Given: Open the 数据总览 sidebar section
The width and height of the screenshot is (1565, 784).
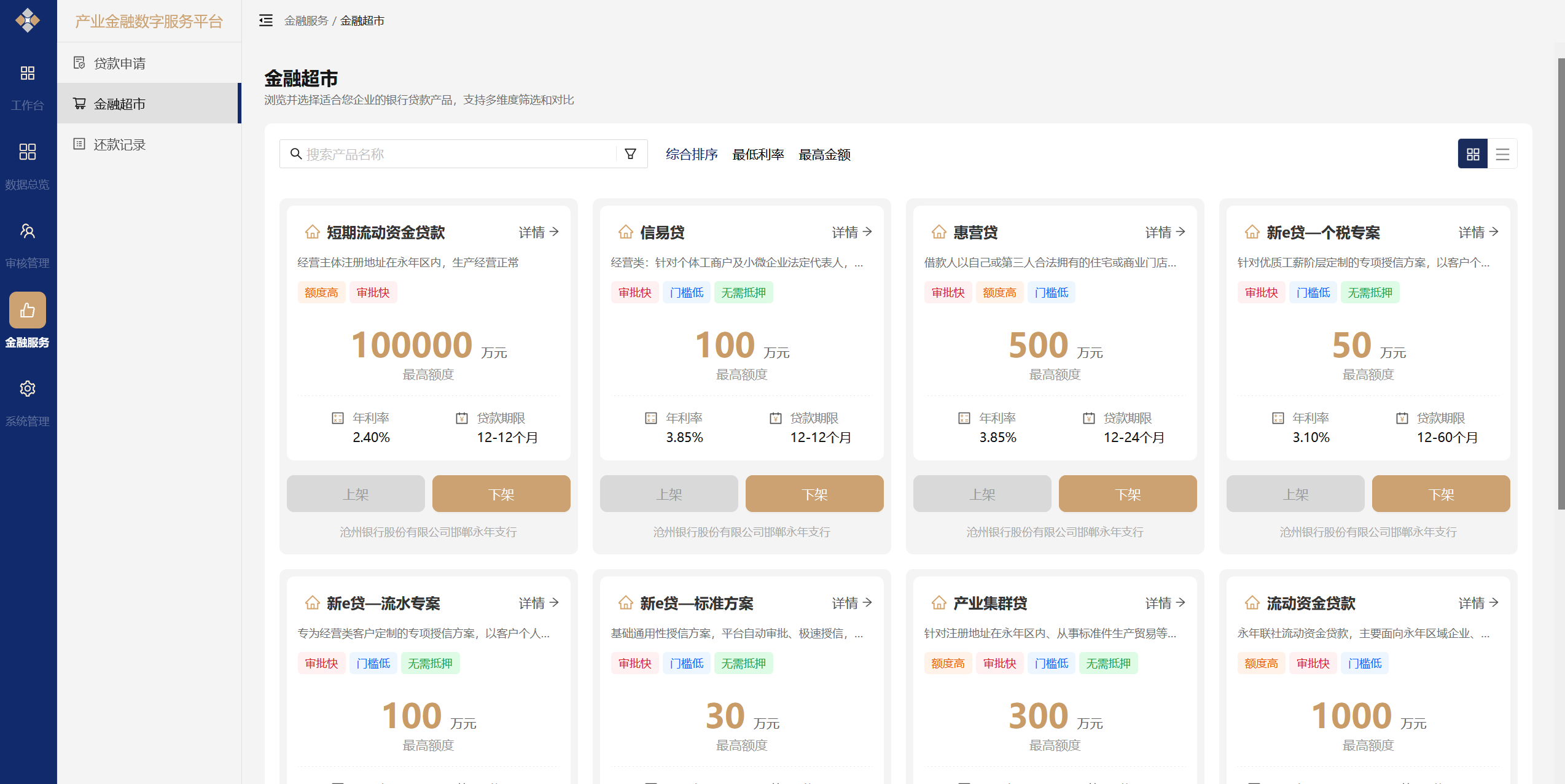Looking at the screenshot, I should click(28, 167).
